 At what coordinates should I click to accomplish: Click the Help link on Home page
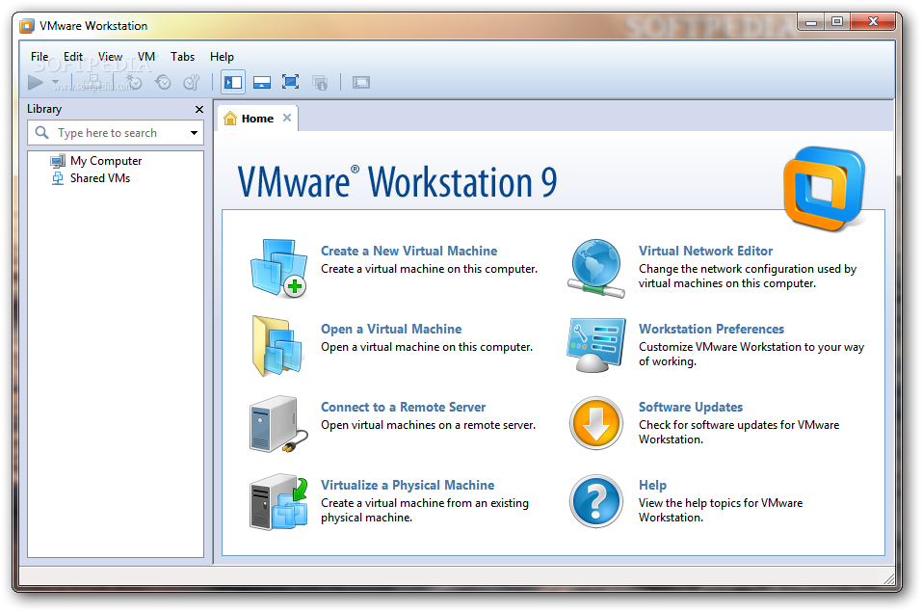[x=652, y=485]
